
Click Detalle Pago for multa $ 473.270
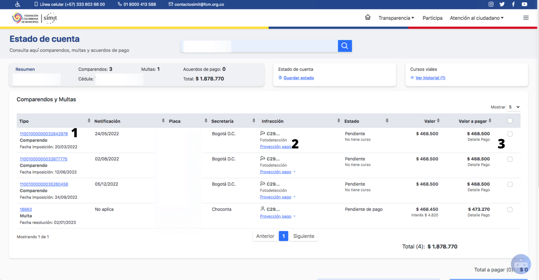pyautogui.click(x=478, y=215)
